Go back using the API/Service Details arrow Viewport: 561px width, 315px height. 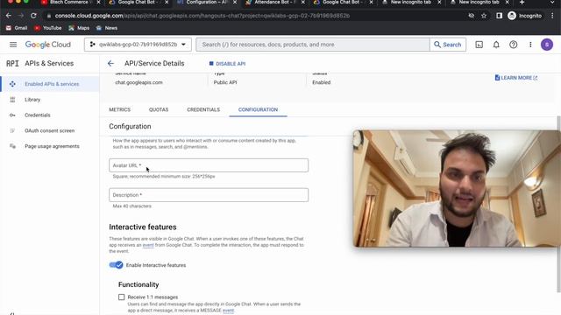click(110, 64)
